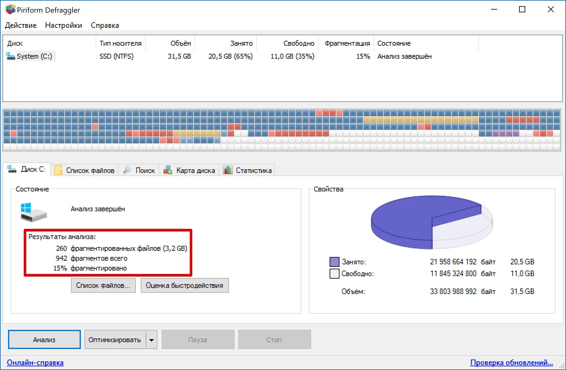Click the Карта диска tab blocks icon
The image size is (566, 370).
[x=168, y=170]
